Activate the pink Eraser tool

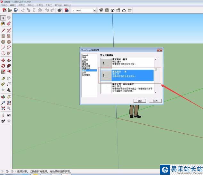pyautogui.click(x=9, y=24)
